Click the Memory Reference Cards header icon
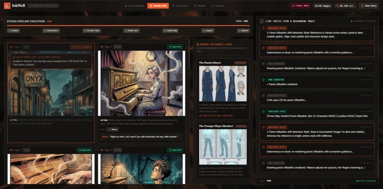Image resolution: width=383 pixels, height=189 pixels. point(198,45)
